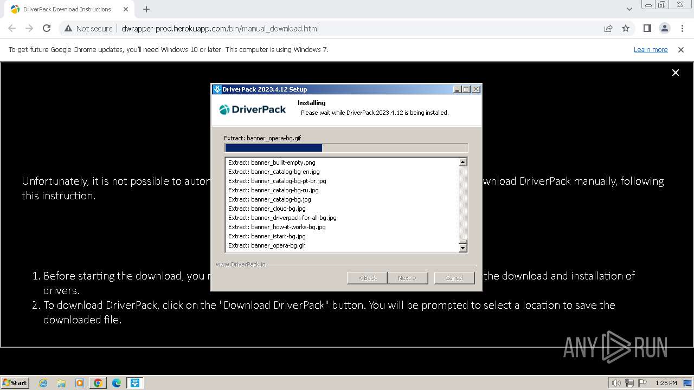The height and width of the screenshot is (390, 694).
Task: Select log line banner_catalog-bg-en.jpg
Action: click(x=274, y=172)
